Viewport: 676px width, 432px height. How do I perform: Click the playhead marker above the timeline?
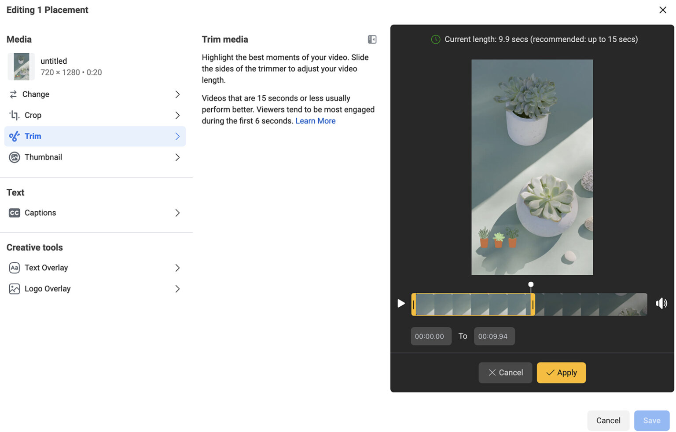531,284
